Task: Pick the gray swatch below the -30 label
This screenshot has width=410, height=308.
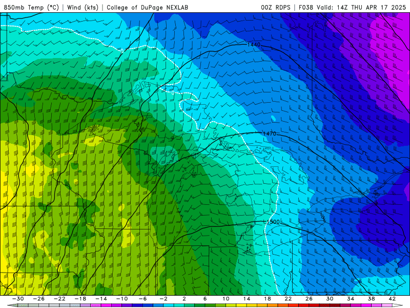Action: 23,305
